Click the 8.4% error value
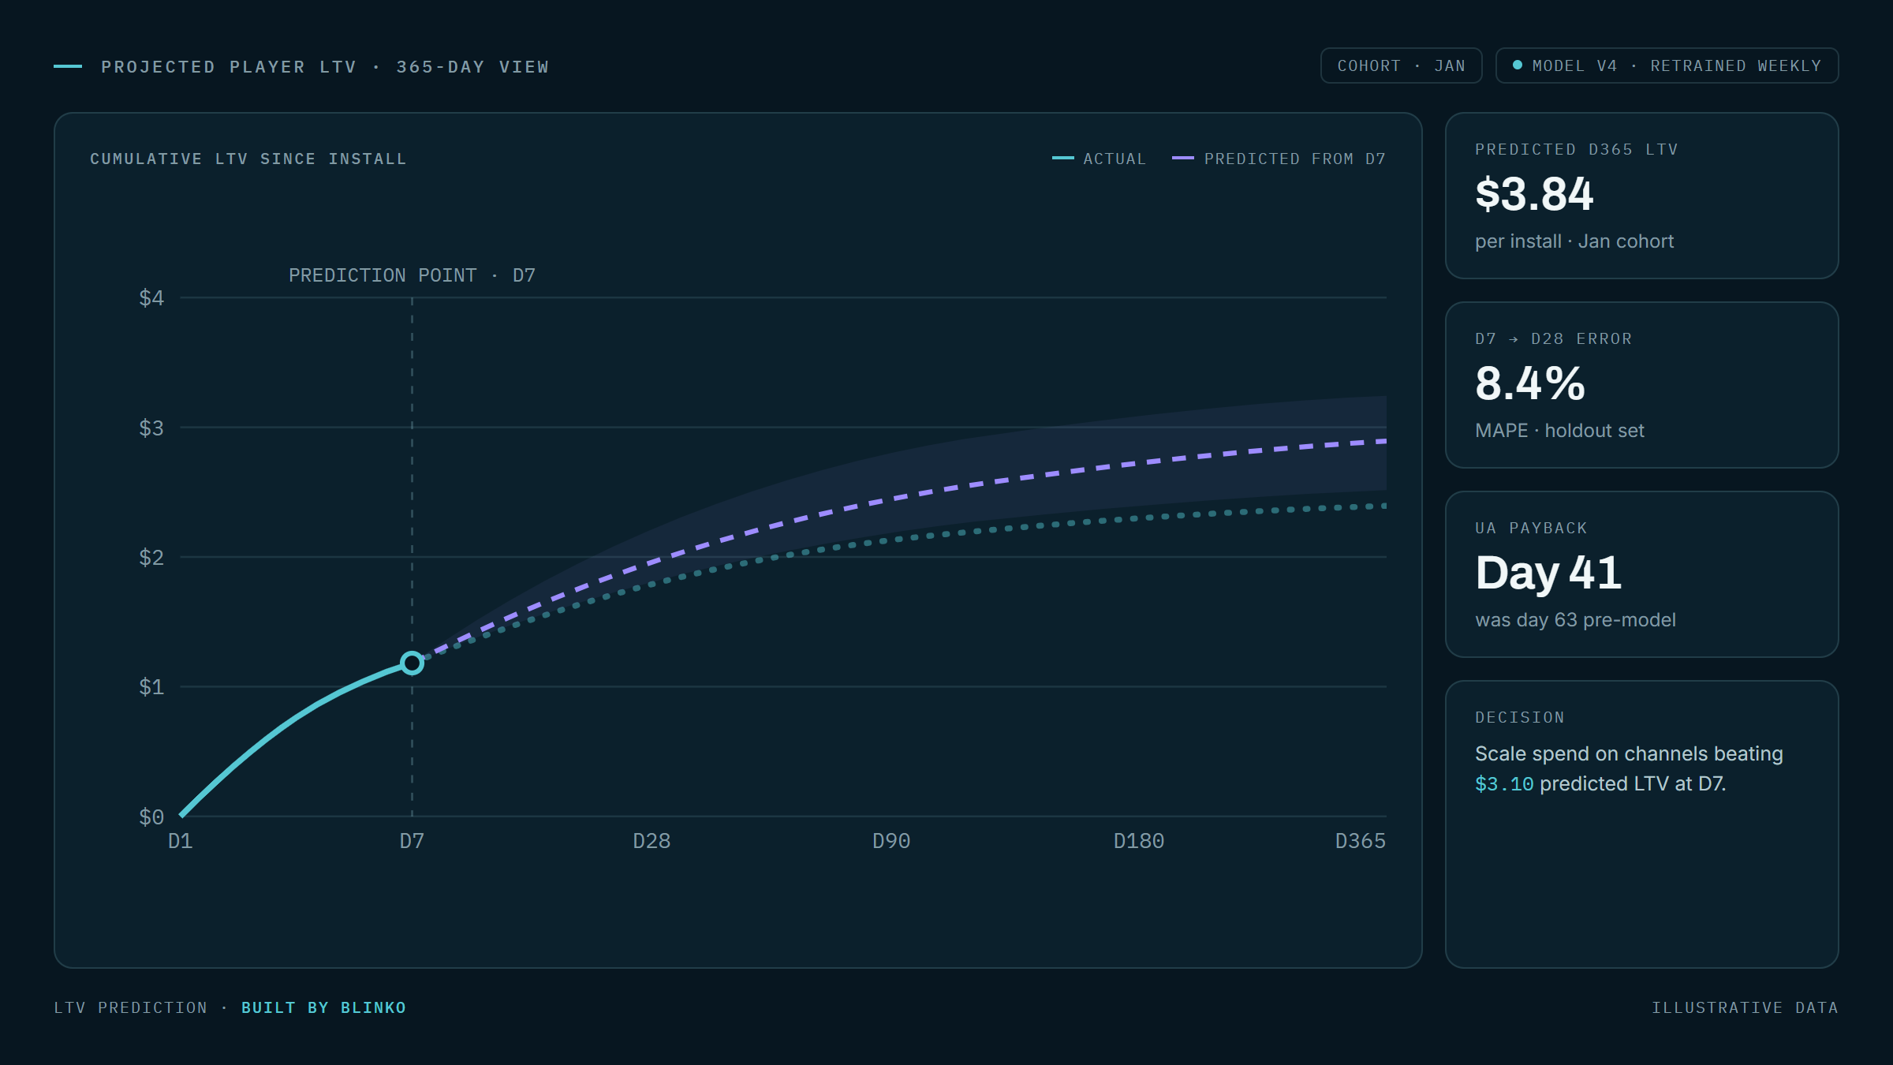Screen dimensions: 1893x1065 click(1529, 383)
